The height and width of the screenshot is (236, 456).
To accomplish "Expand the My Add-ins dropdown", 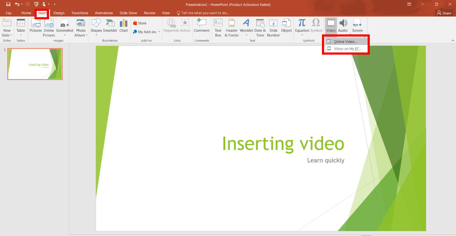I will coord(159,32).
